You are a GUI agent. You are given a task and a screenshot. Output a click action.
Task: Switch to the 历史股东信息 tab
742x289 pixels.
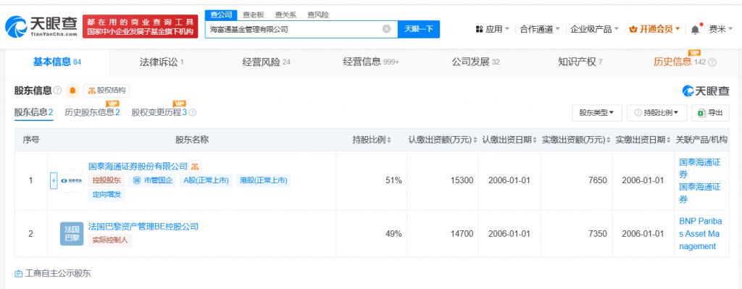click(92, 112)
